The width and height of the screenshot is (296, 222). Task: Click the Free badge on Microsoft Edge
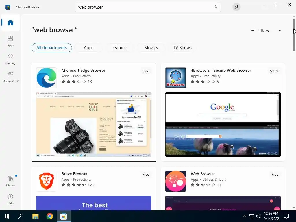[x=146, y=71]
